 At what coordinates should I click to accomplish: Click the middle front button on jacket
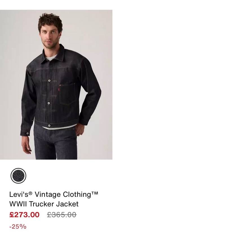click(49, 103)
